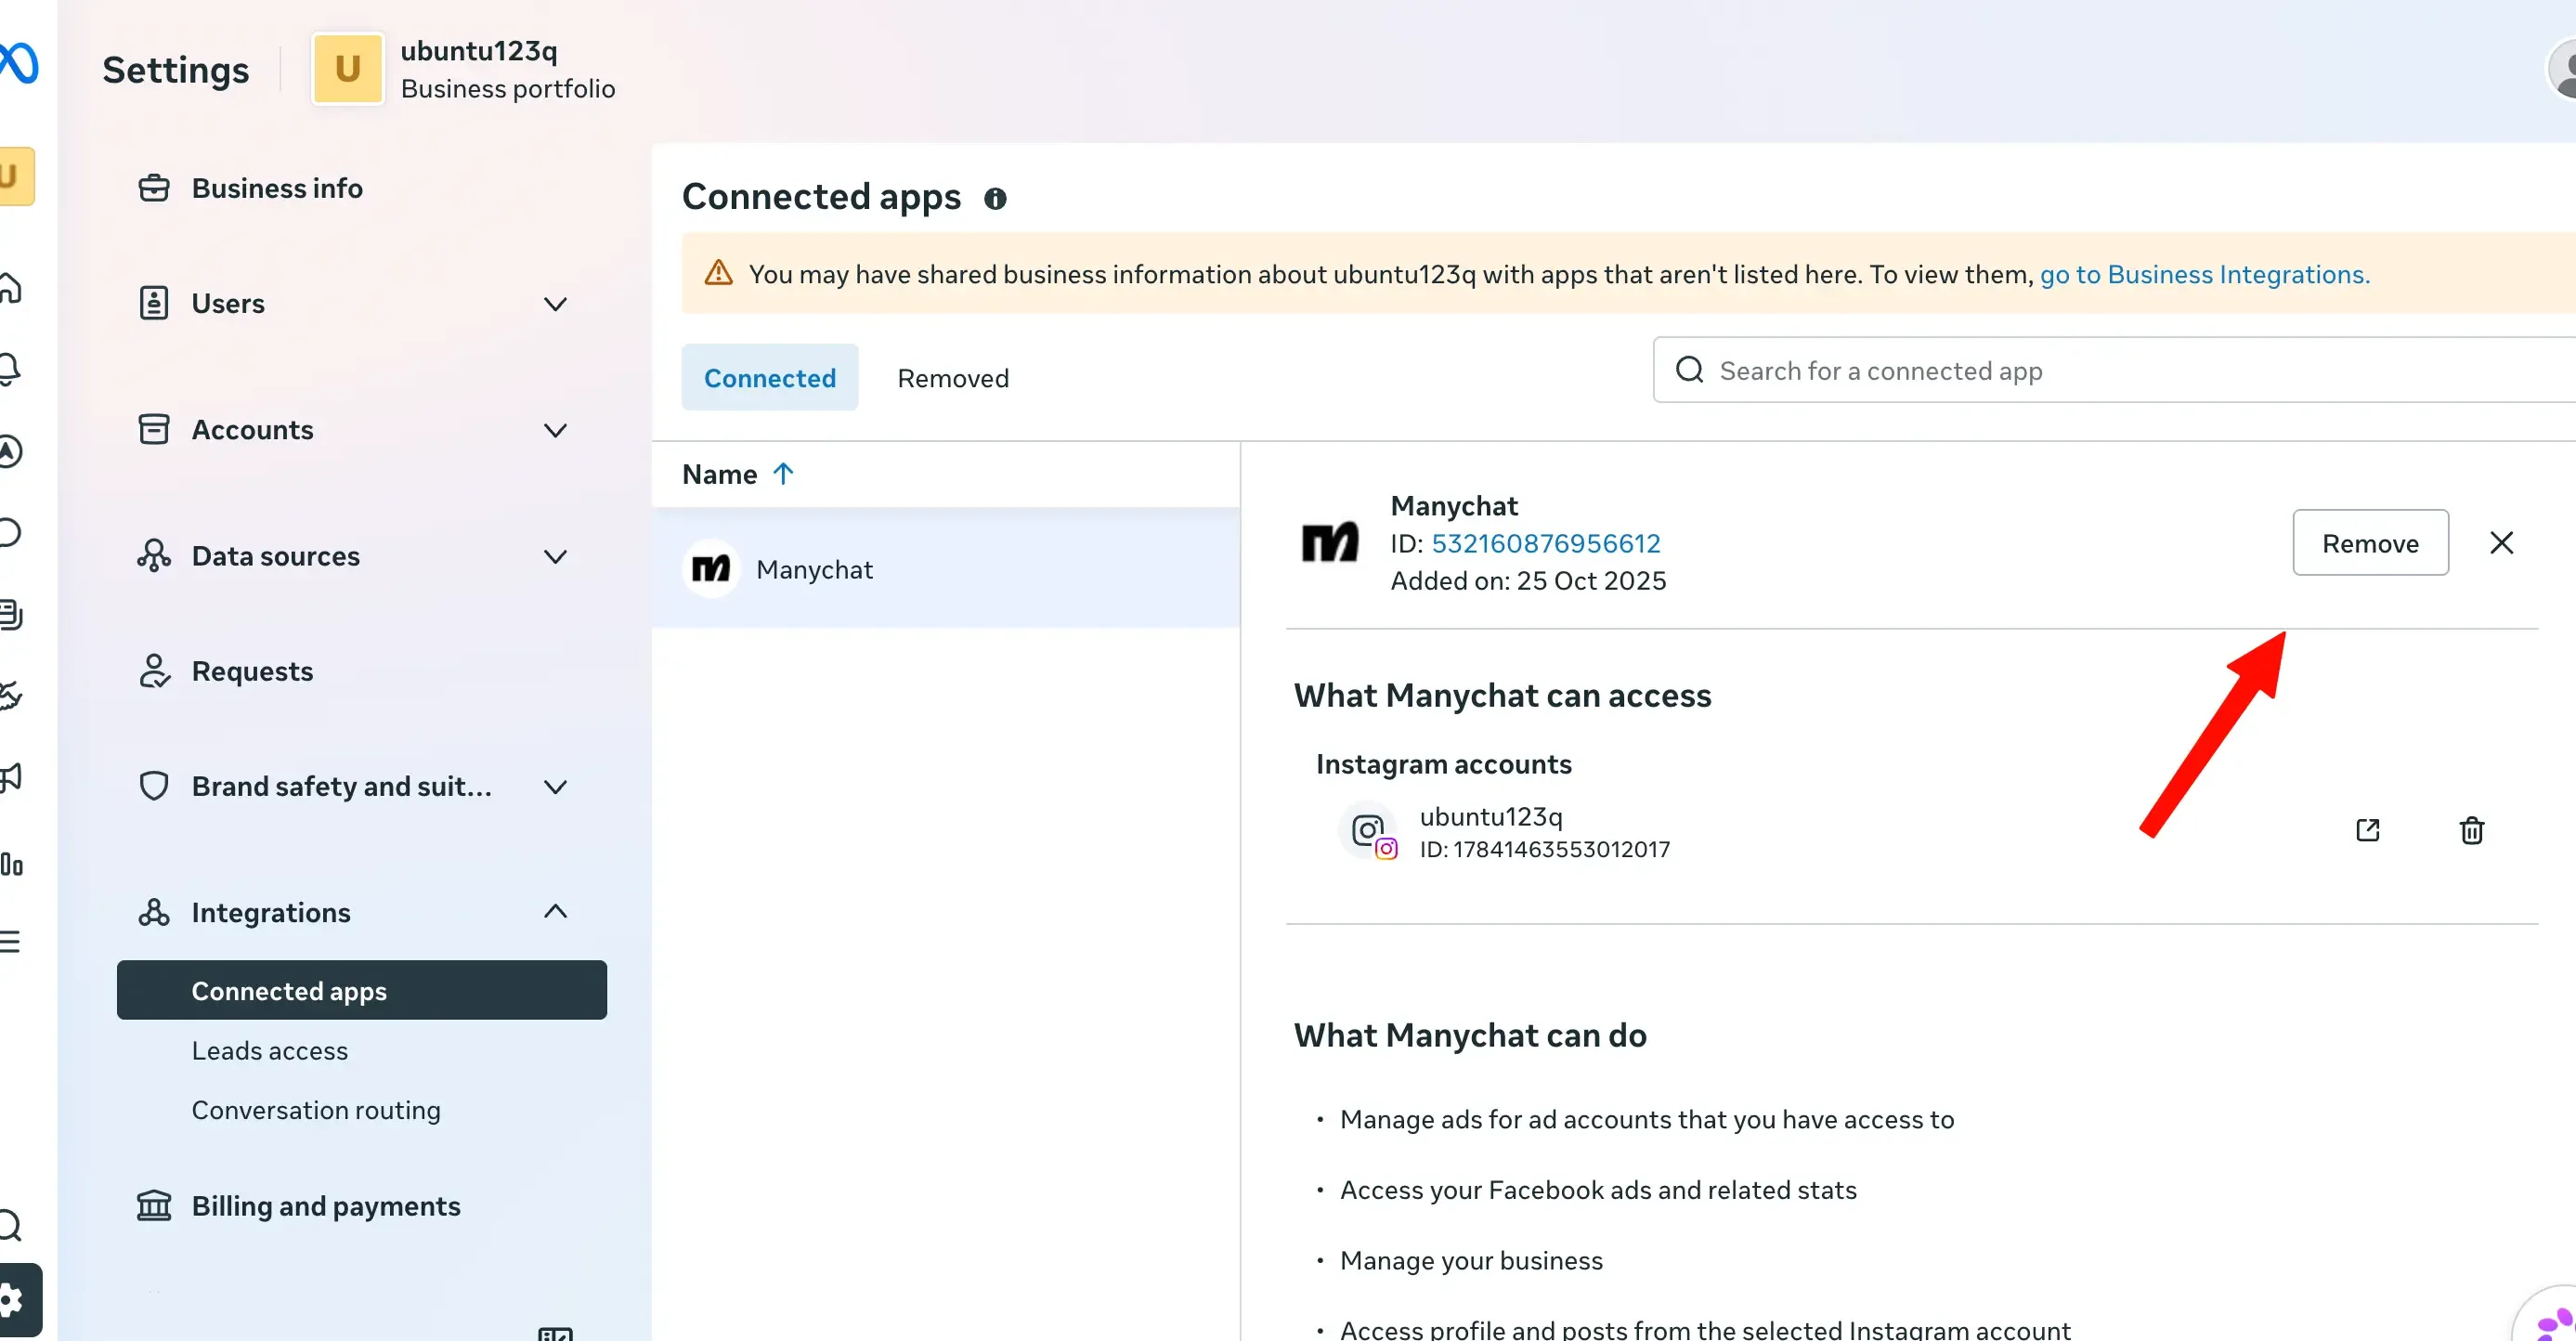Viewport: 2576px width, 1341px height.
Task: Open the hamburger all-tools menu icon
Action: [x=10, y=941]
